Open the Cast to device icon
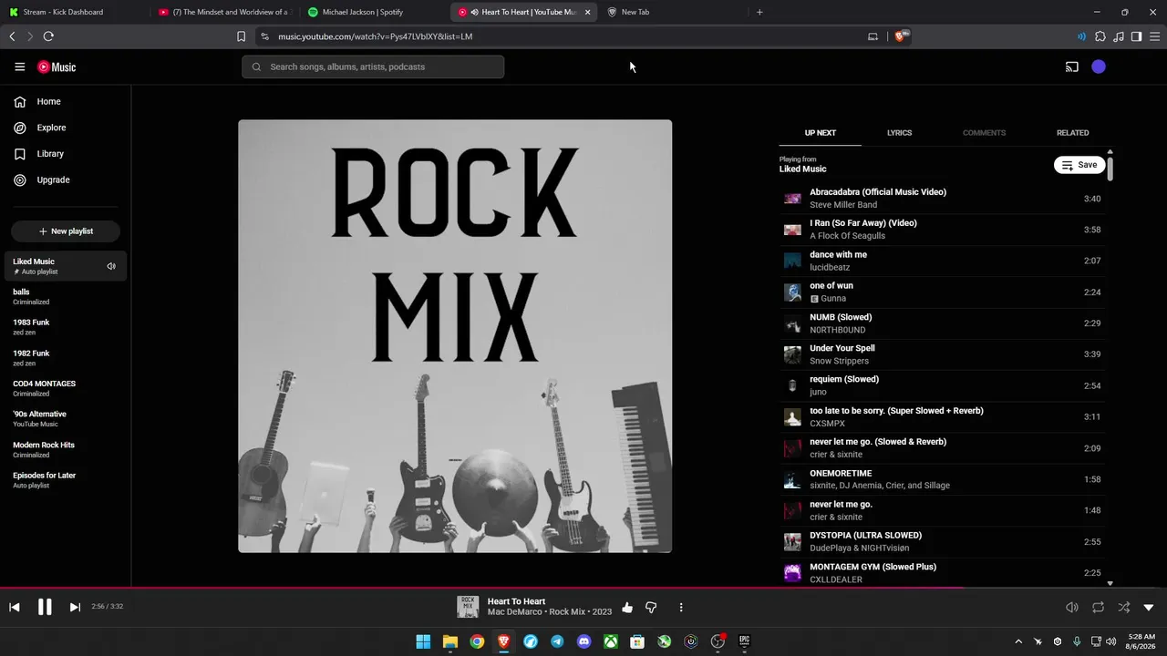Image resolution: width=1167 pixels, height=656 pixels. click(1072, 67)
